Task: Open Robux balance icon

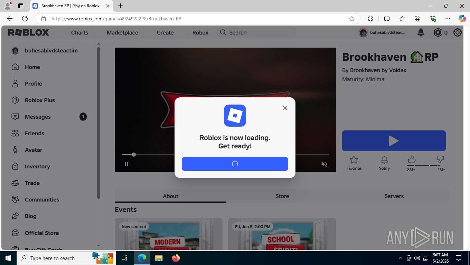Action: pyautogui.click(x=438, y=32)
